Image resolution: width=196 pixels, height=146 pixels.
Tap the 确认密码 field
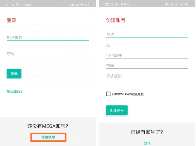[147, 76]
